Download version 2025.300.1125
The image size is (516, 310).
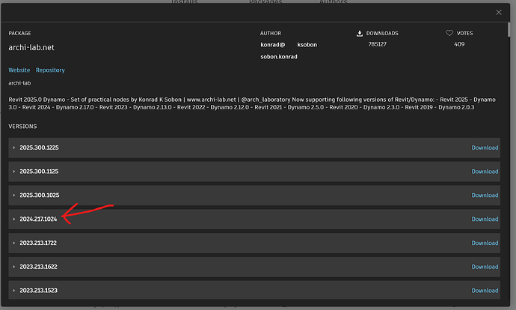pos(485,171)
